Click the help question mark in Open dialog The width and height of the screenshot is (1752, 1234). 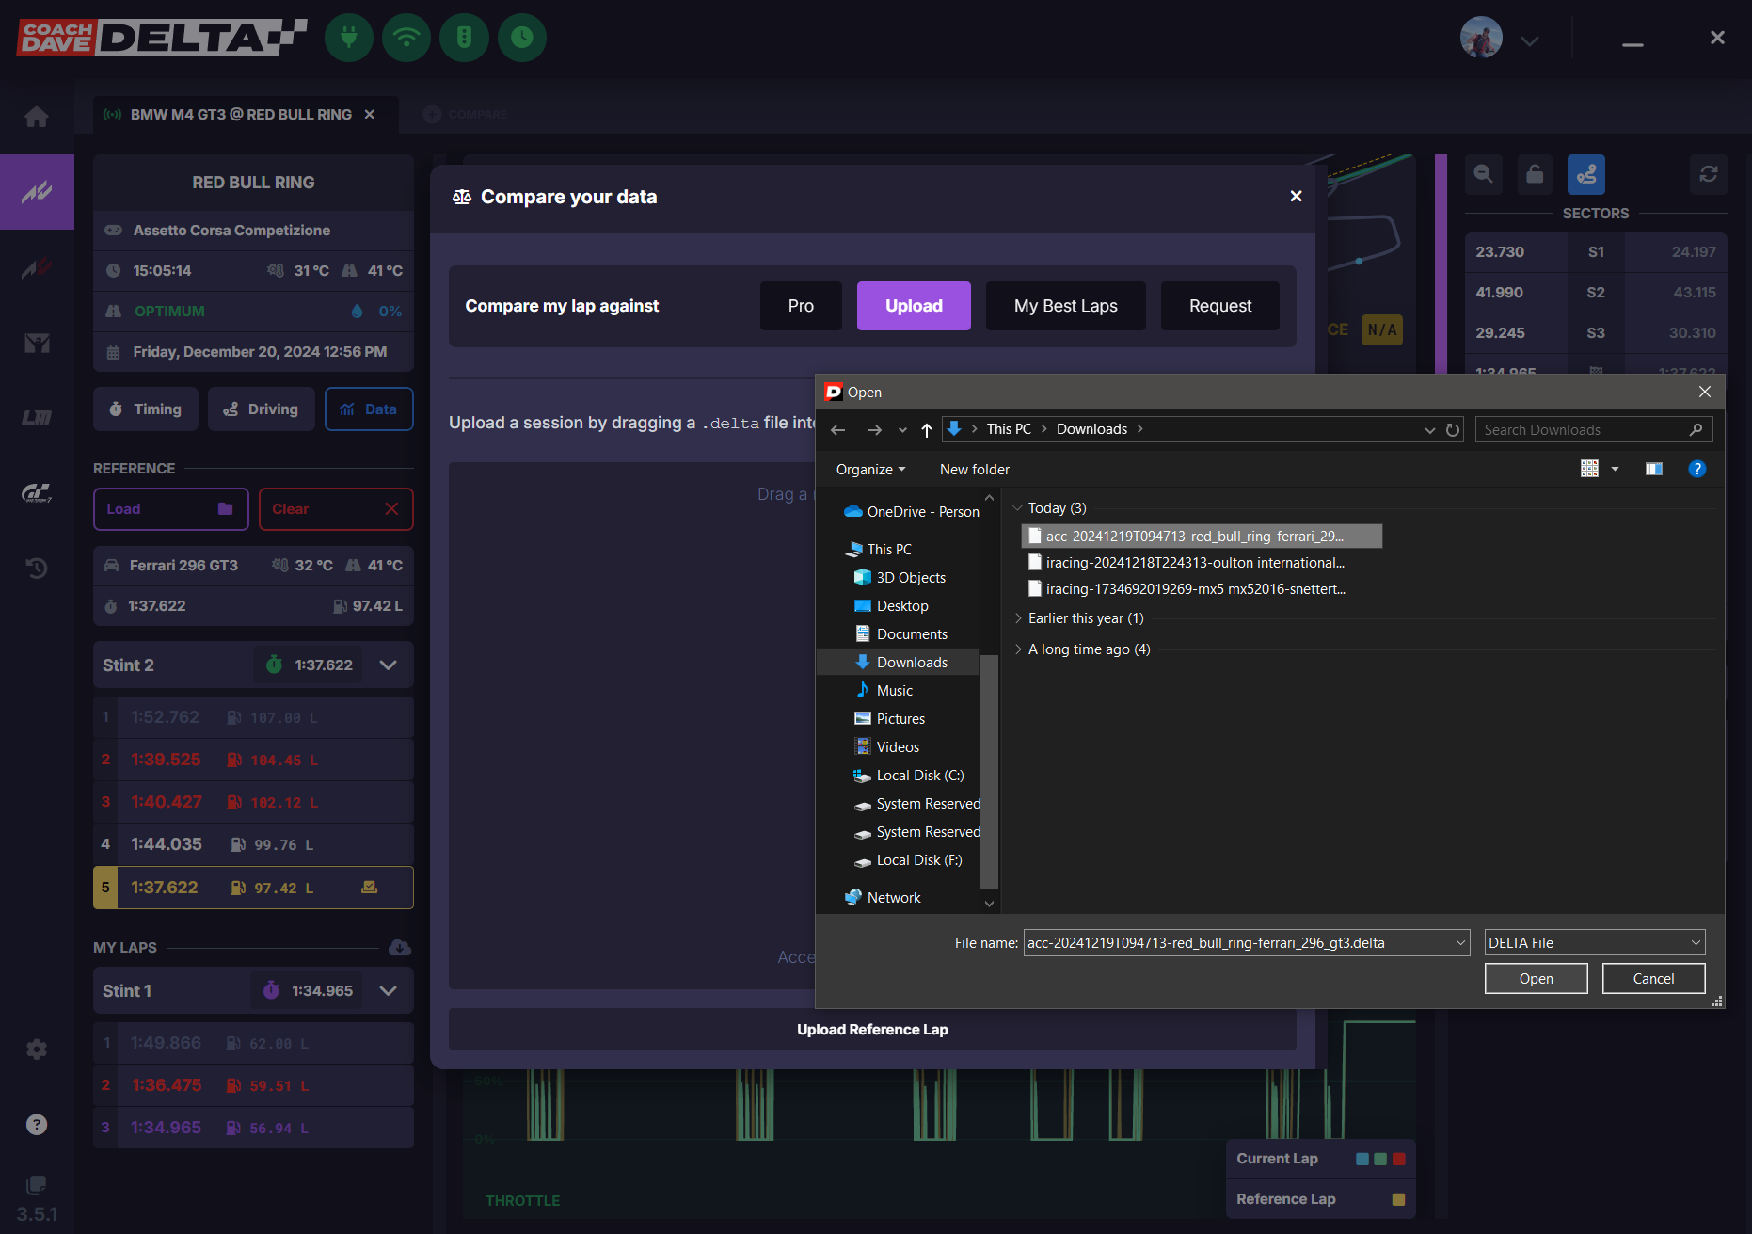(1697, 469)
